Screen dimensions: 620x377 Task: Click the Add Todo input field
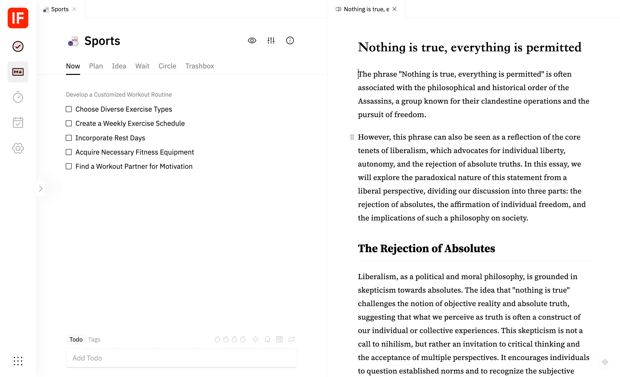coord(182,358)
